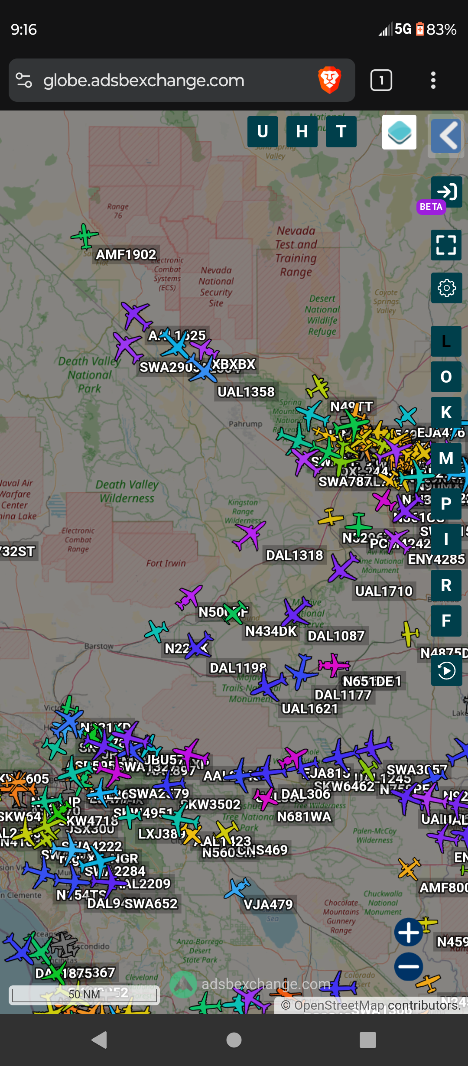Select aircraft label XBXBX
This screenshot has width=468, height=1066.
click(x=234, y=364)
